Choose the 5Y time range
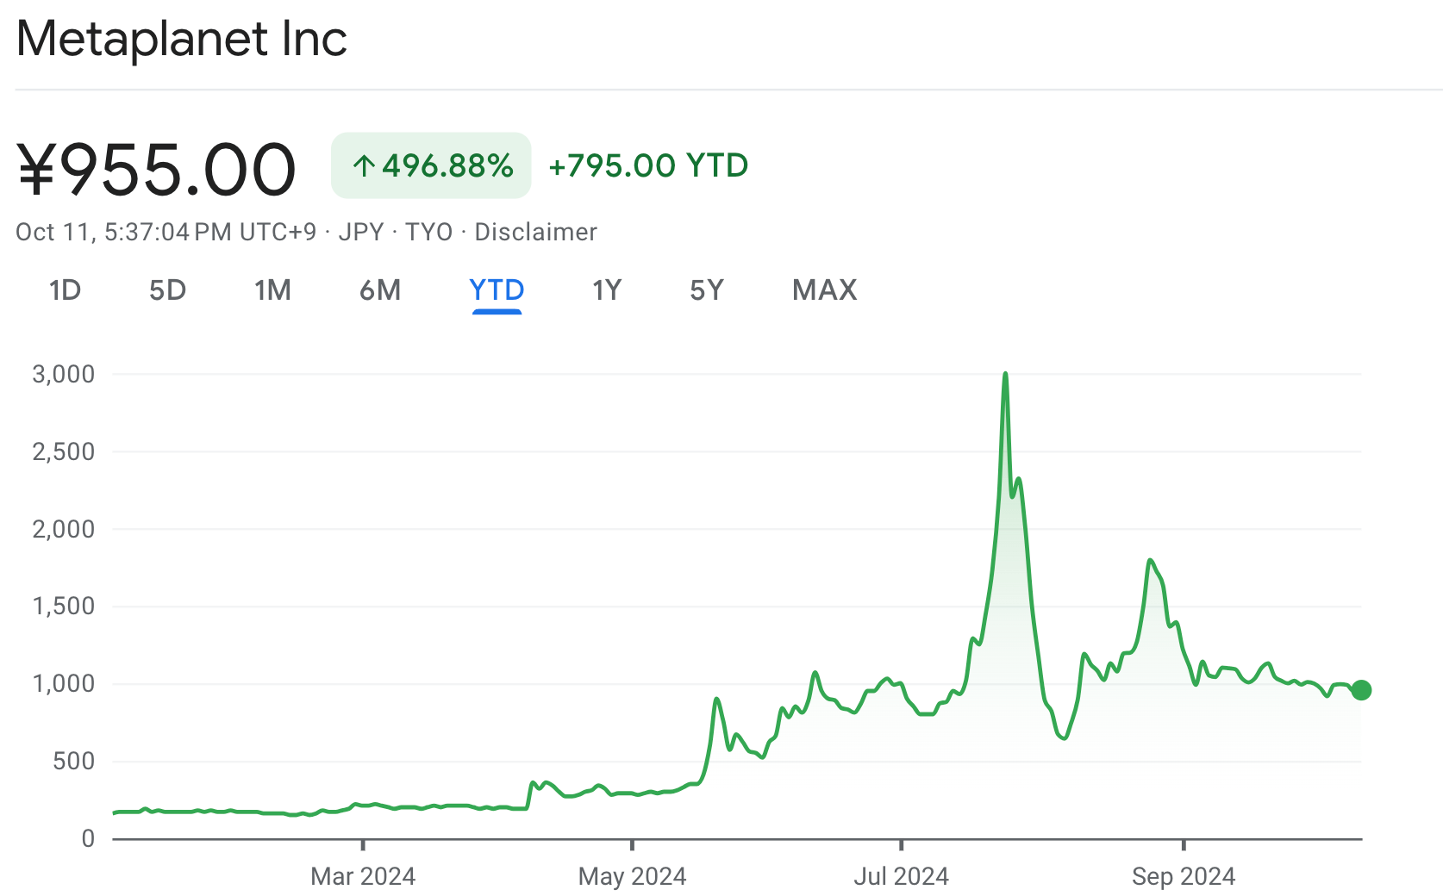The image size is (1443, 896). [707, 290]
